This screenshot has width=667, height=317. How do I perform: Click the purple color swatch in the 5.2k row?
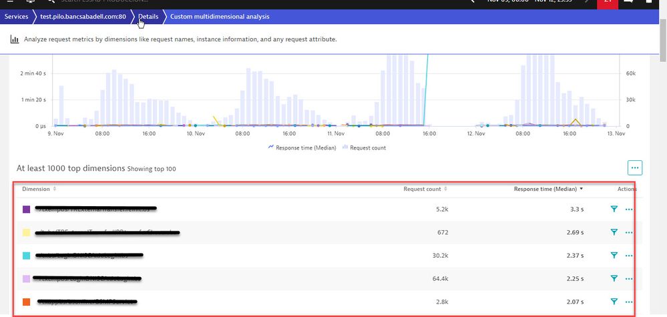[27, 209]
